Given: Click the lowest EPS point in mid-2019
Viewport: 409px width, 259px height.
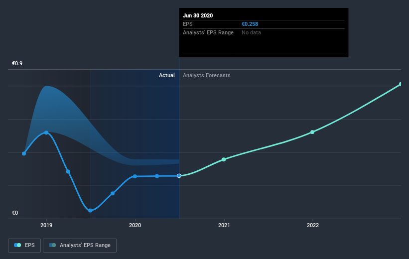Looking at the screenshot, I should (x=90, y=211).
